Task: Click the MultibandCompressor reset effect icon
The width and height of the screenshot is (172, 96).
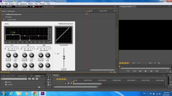Action: pos(87,14)
